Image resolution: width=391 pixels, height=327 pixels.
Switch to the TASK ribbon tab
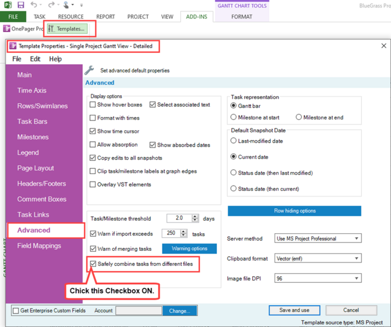click(39, 17)
